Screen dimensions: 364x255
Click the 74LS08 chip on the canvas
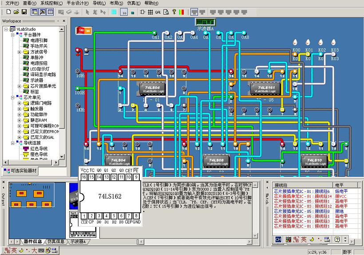(x=216, y=161)
